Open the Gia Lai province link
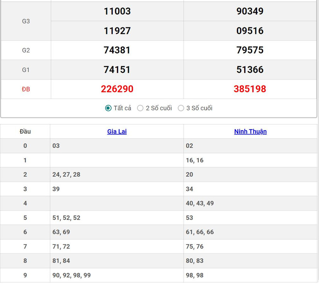Screen dimensions: 319x284 (117, 132)
